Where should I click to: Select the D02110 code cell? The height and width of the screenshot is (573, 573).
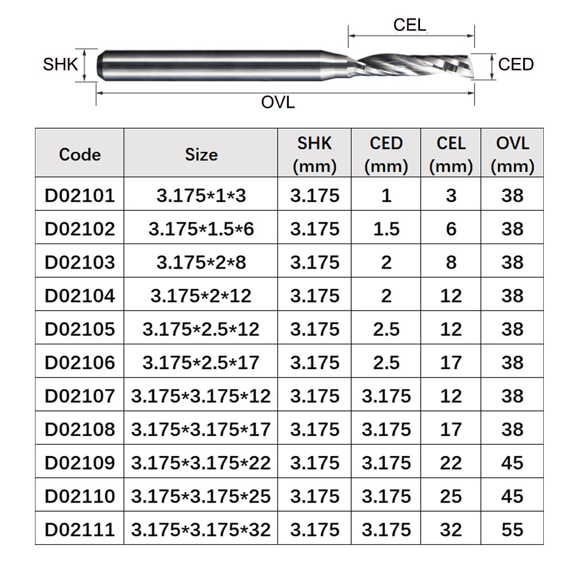80,494
